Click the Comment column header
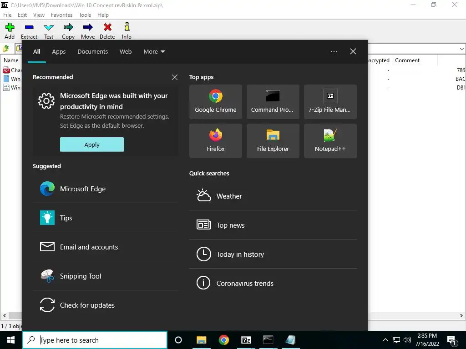The height and width of the screenshot is (349, 466). pos(415,60)
